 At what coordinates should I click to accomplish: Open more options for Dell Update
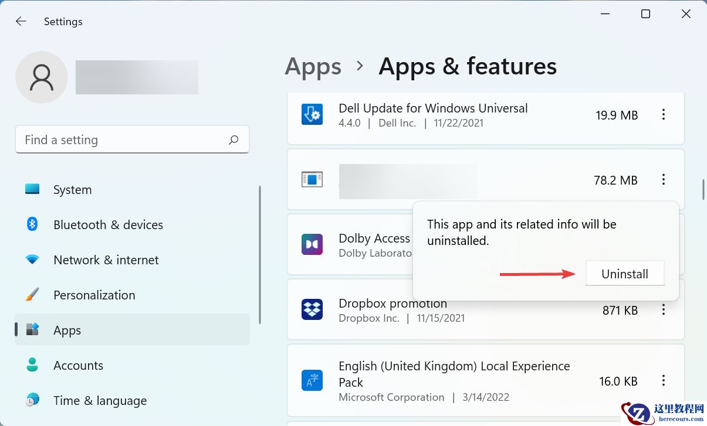[x=664, y=115]
